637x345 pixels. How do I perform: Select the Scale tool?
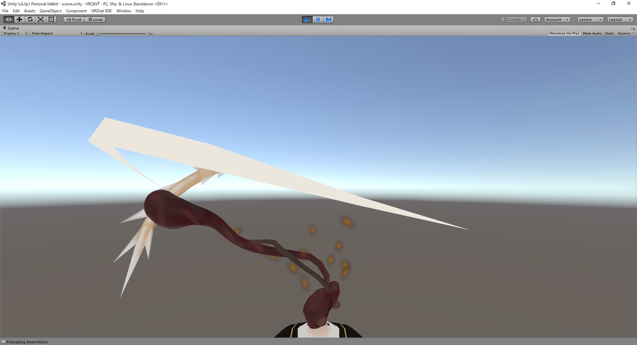[x=40, y=19]
